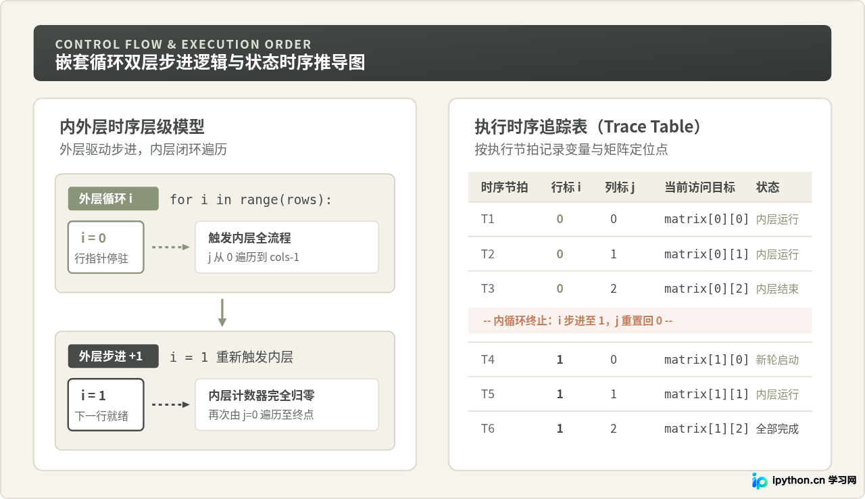
Task: Click the caption "外层驱动步进，内层闭环遍历"
Action: click(x=143, y=149)
